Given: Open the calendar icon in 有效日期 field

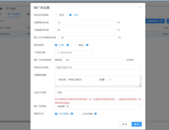Looking at the screenshot, I should [x=58, y=52].
